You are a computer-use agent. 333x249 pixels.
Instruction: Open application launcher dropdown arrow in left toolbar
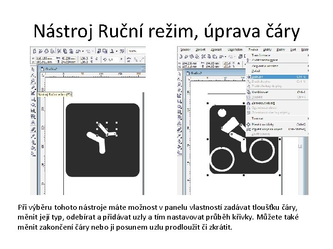117,51
